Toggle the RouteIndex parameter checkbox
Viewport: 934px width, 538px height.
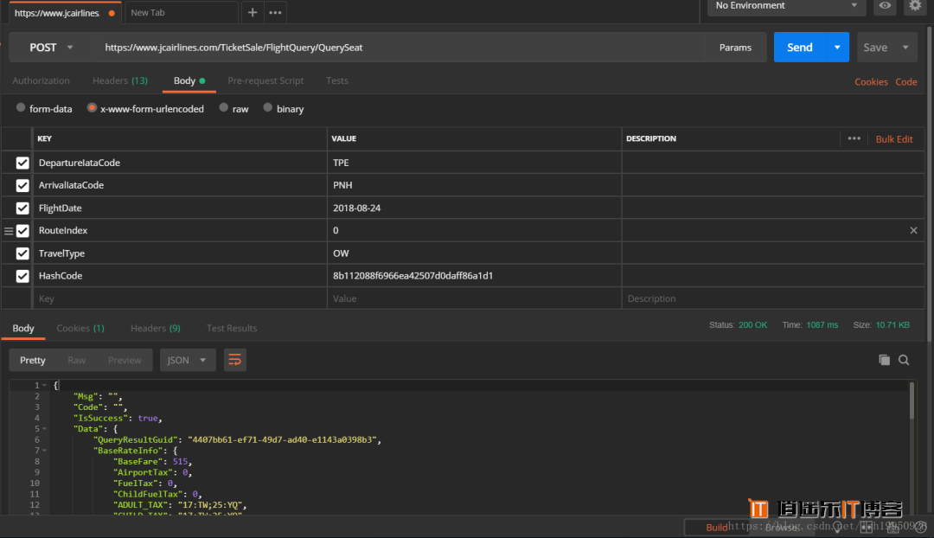(x=22, y=231)
